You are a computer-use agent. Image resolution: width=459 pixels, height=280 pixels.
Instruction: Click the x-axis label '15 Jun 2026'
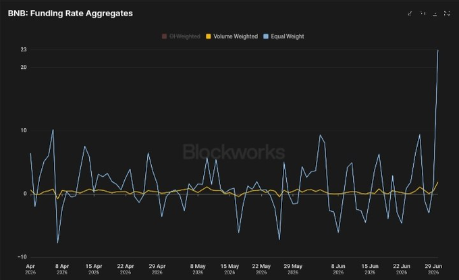370,269
